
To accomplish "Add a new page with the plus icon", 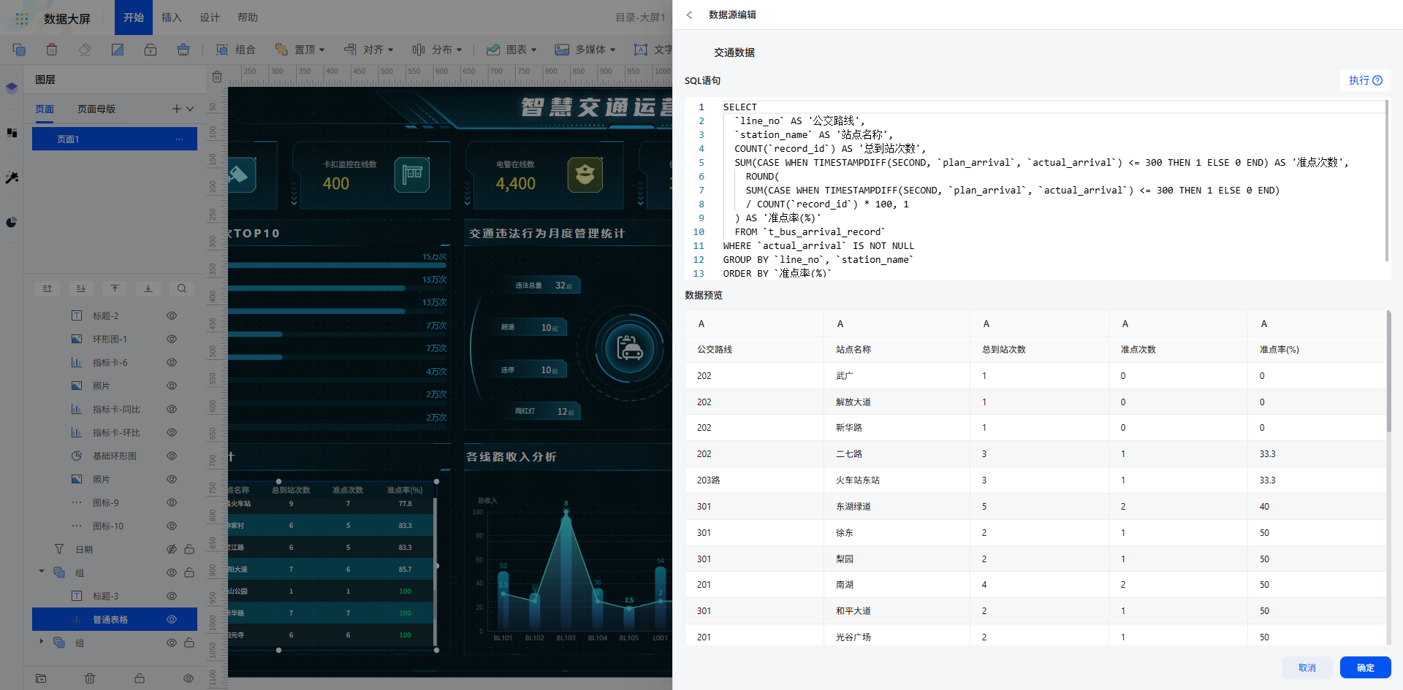I will tap(177, 109).
